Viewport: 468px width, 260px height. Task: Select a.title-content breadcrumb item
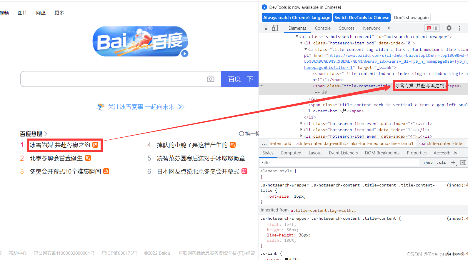(x=355, y=144)
